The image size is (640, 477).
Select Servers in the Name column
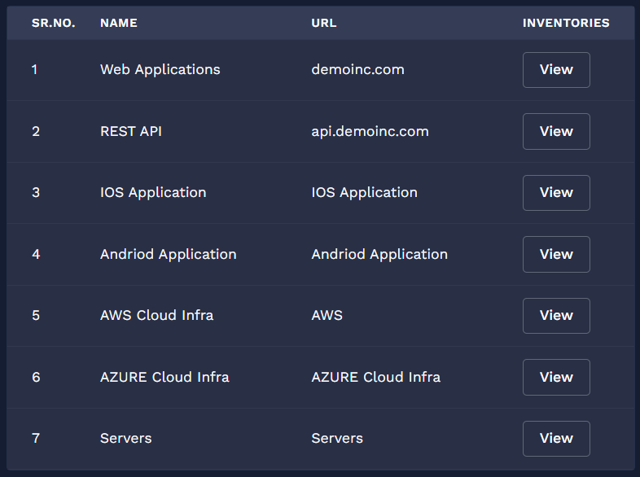point(125,439)
